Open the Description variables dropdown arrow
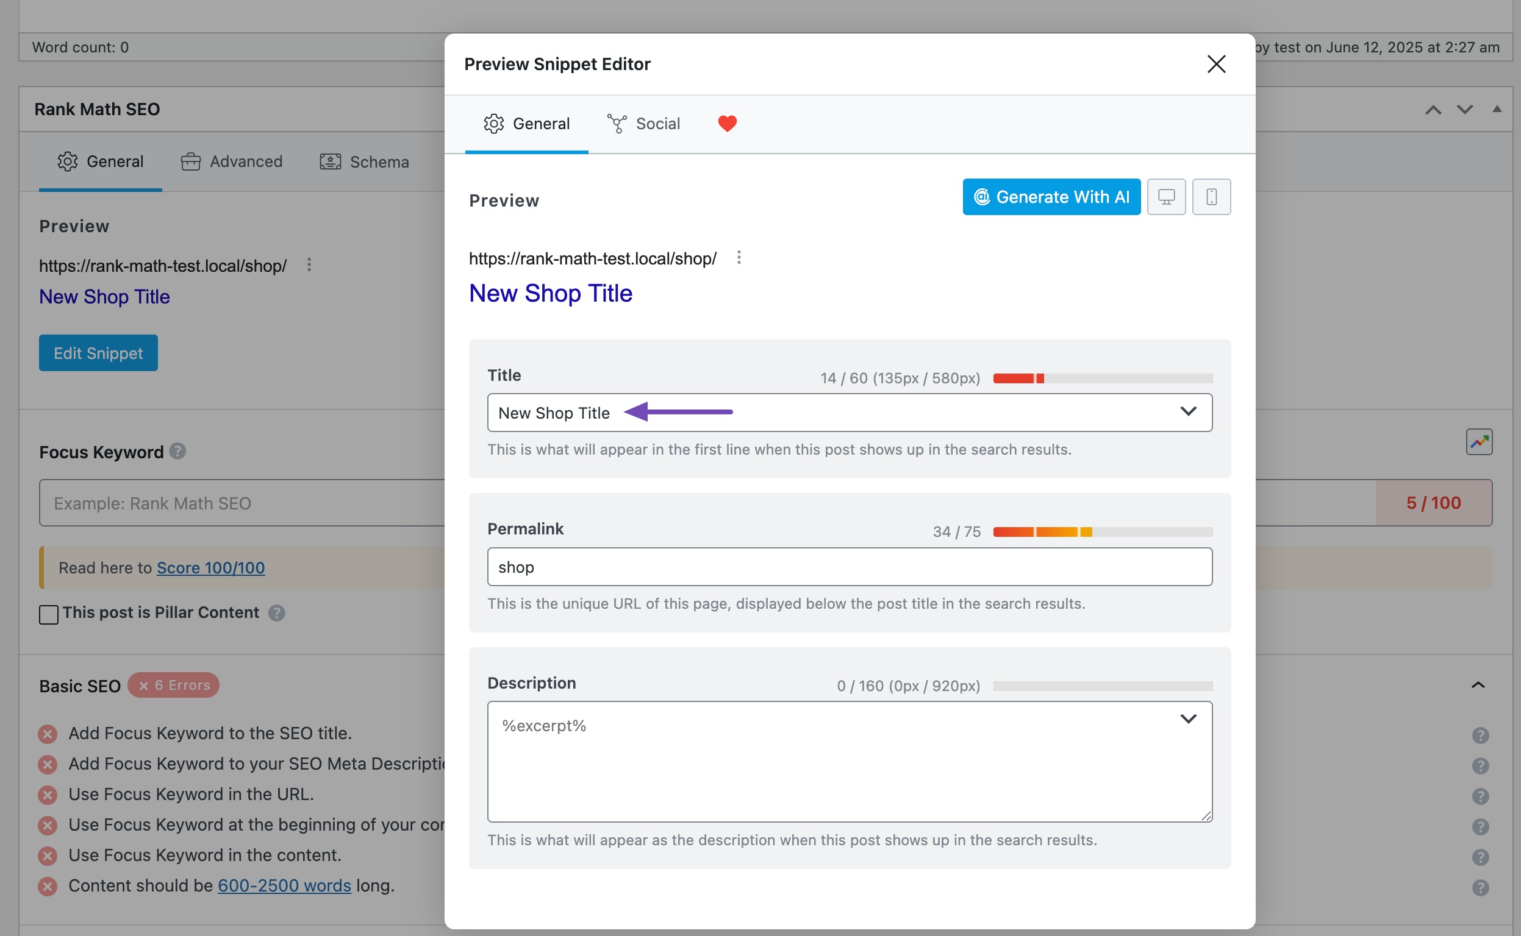This screenshot has width=1521, height=936. click(x=1187, y=719)
